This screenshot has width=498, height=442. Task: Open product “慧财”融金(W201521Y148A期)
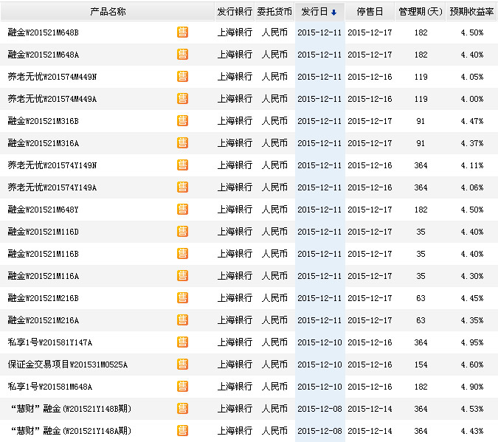[x=71, y=431]
